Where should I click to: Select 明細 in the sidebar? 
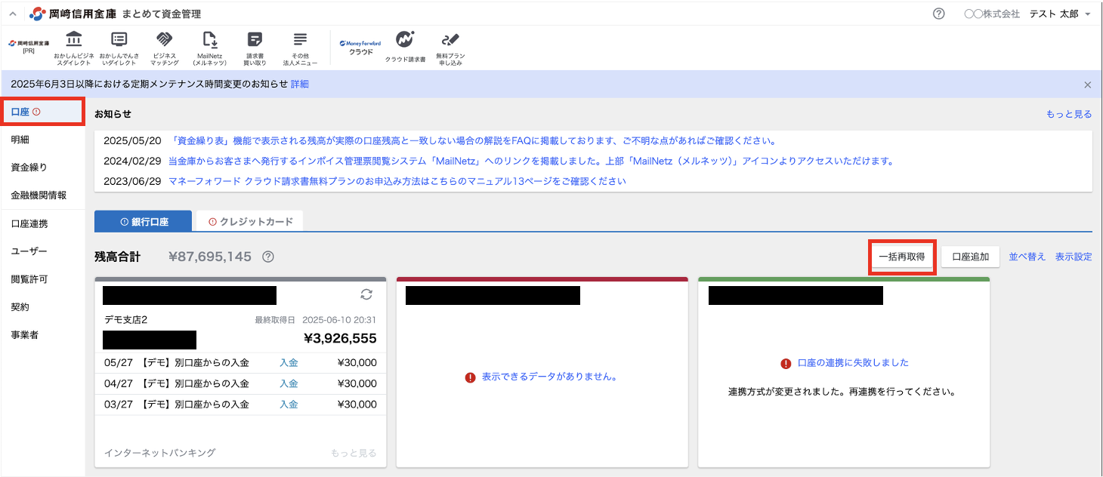[x=42, y=140]
